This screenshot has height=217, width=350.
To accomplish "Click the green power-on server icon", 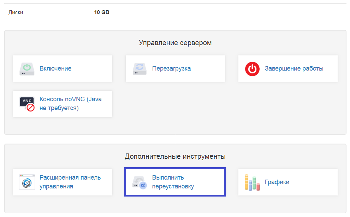I will (x=27, y=69).
